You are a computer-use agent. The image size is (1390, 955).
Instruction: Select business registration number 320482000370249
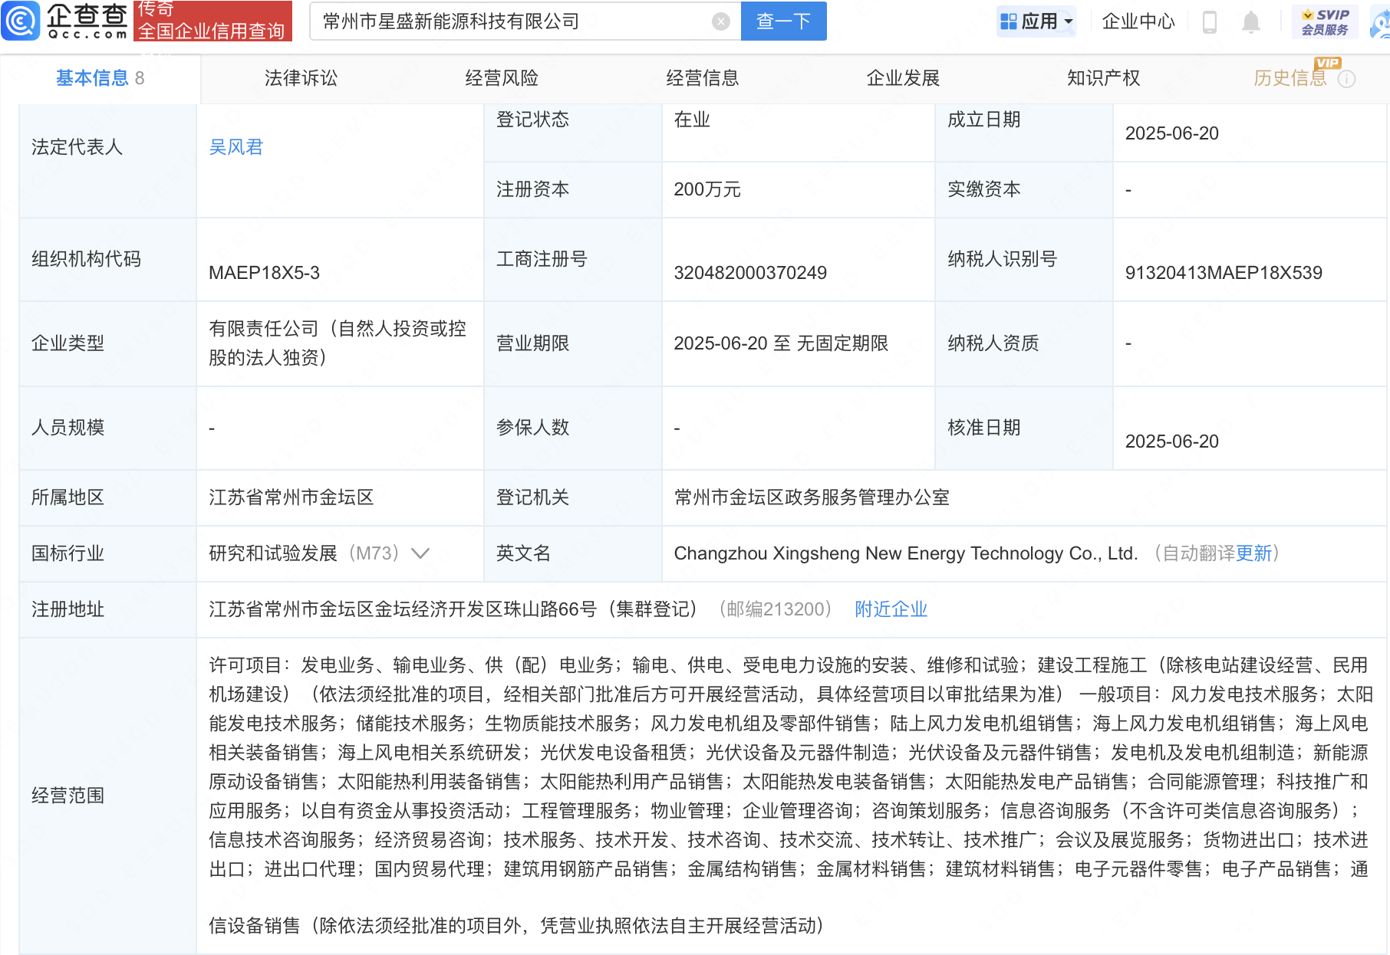(750, 273)
